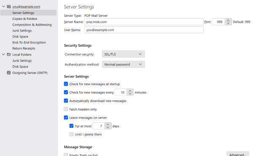Screen dimensions: 253x156
Task: Enable Until I delete them option
Action: click(71, 134)
